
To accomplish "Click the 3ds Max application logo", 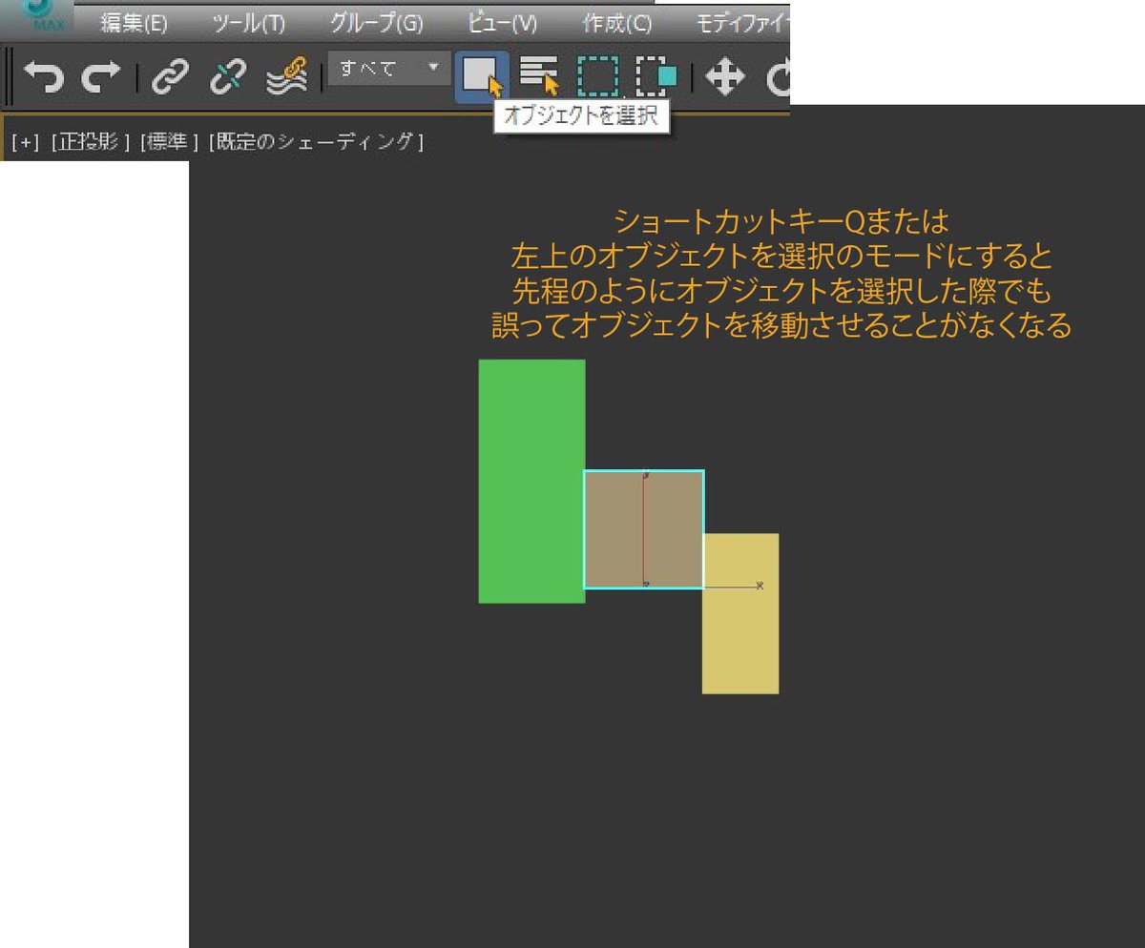I will coord(39,16).
